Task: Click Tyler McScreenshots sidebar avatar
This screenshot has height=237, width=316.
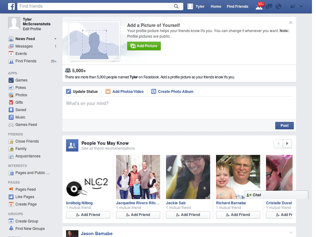Action: click(14, 23)
